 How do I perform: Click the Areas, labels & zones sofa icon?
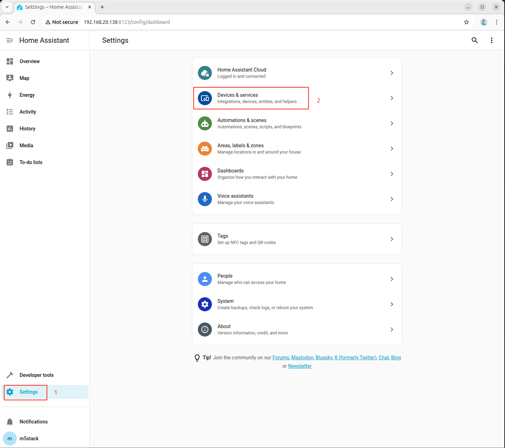click(205, 149)
